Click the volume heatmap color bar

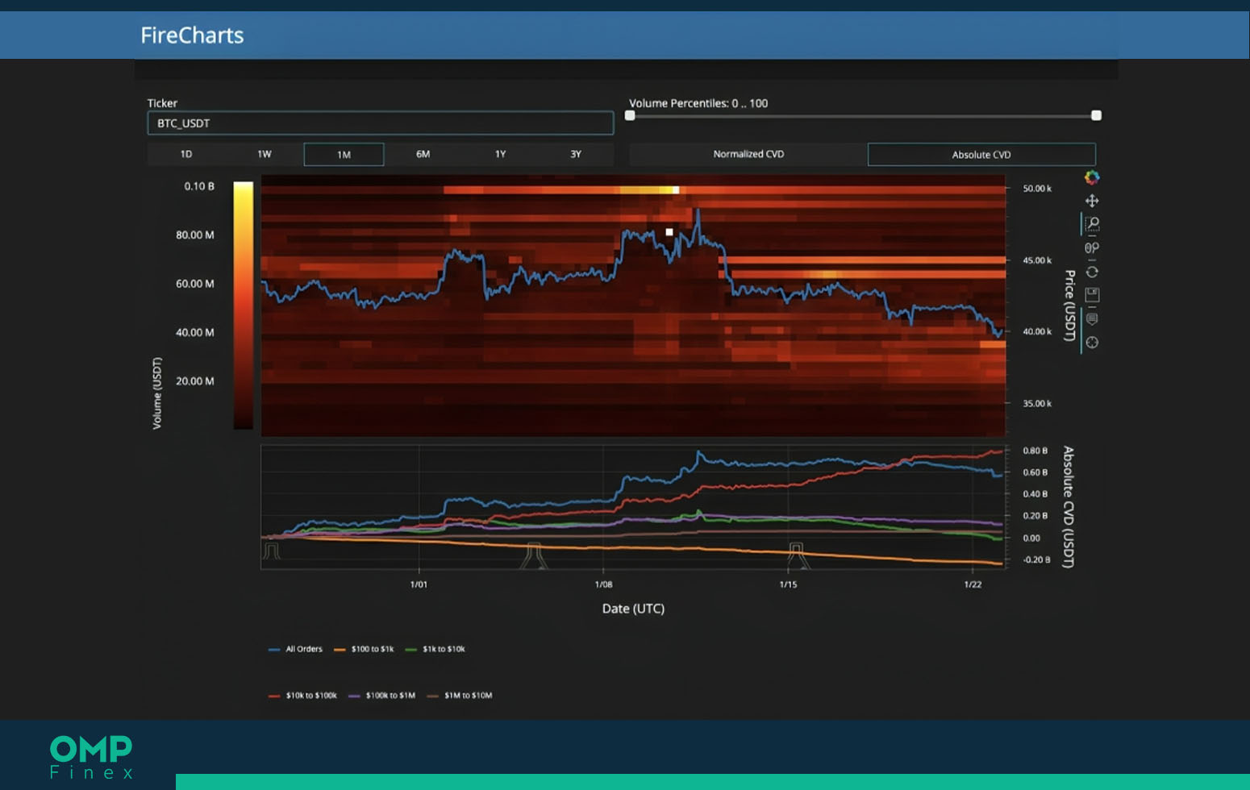(243, 306)
